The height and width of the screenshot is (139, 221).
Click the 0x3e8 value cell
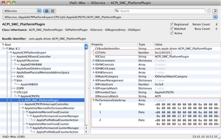tap(159, 84)
